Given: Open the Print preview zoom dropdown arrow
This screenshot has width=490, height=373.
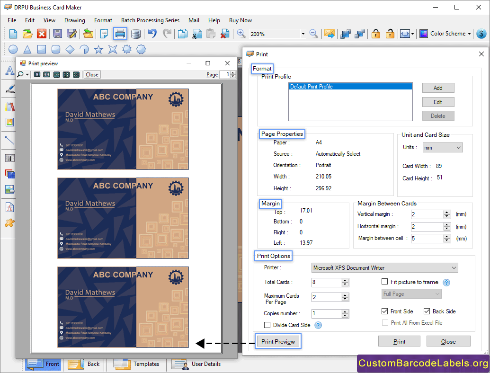Looking at the screenshot, I should click(x=27, y=75).
